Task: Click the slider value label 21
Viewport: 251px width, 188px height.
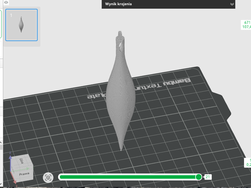Action: (x=208, y=177)
